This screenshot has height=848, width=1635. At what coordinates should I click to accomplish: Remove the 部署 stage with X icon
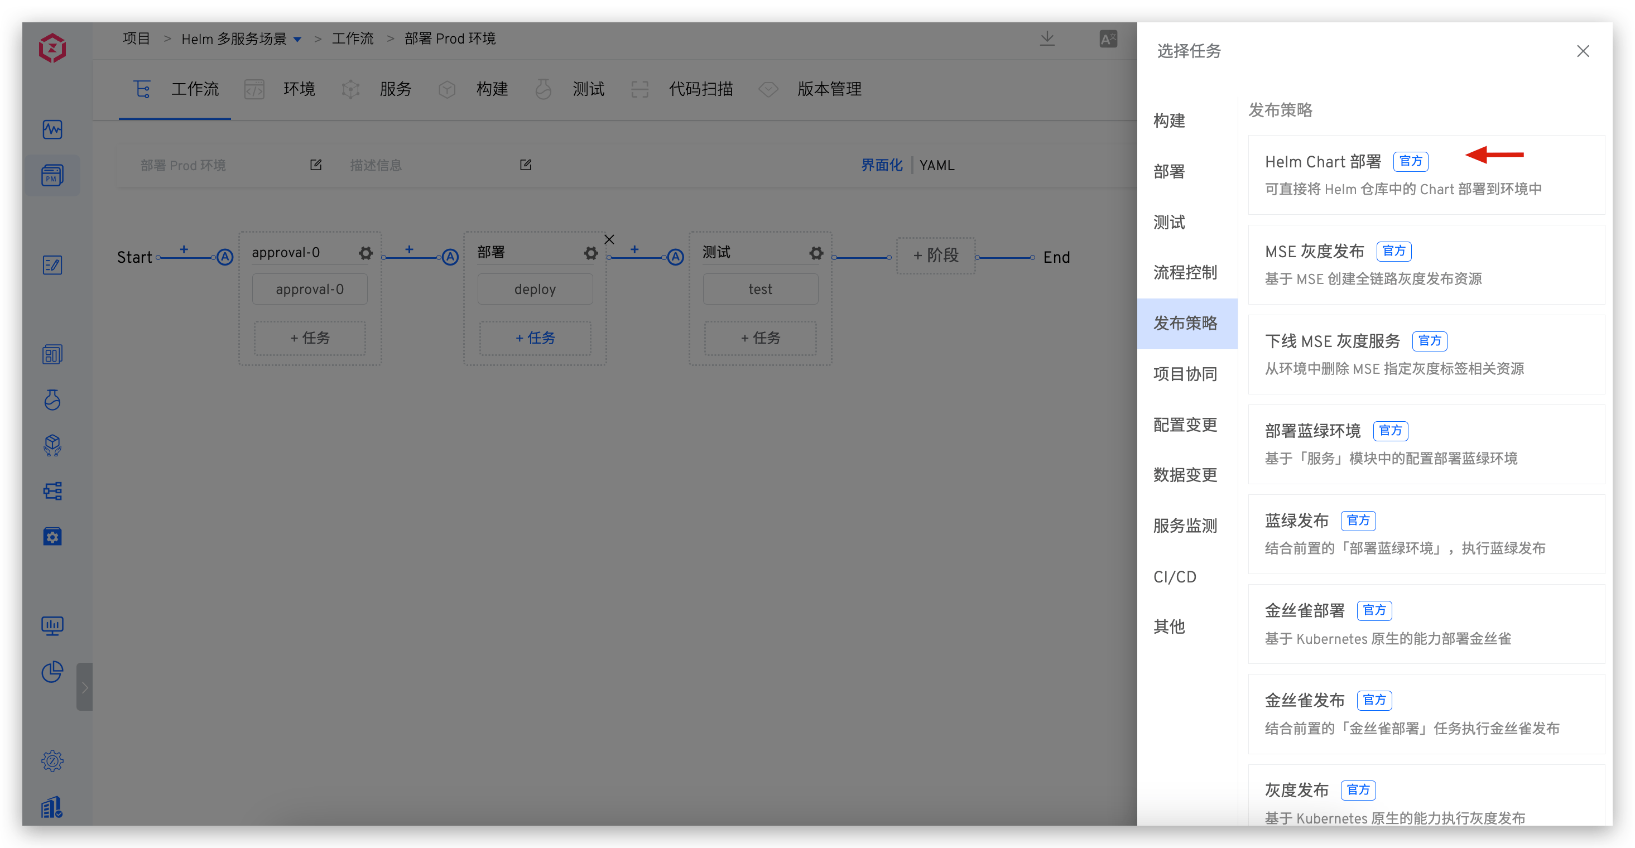click(609, 239)
